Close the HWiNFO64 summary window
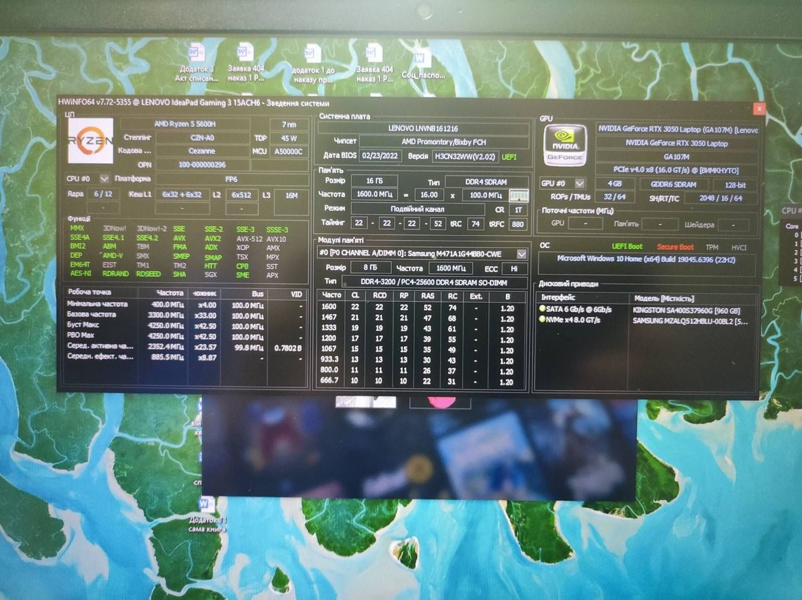 (759, 108)
